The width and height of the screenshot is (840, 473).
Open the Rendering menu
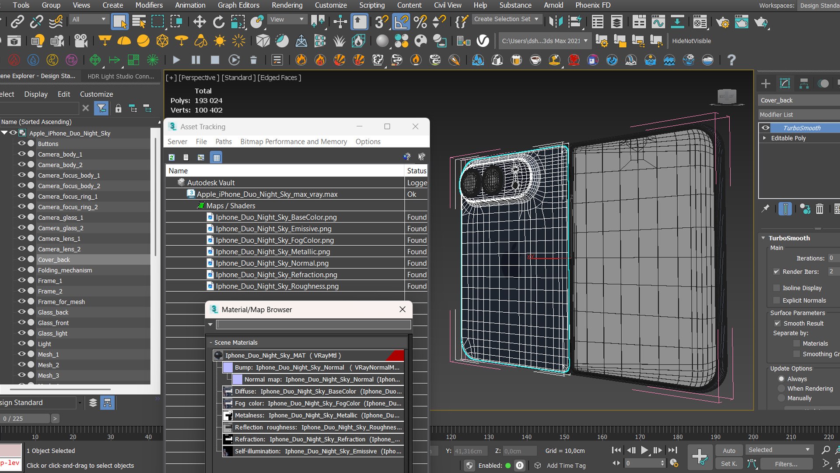click(287, 5)
